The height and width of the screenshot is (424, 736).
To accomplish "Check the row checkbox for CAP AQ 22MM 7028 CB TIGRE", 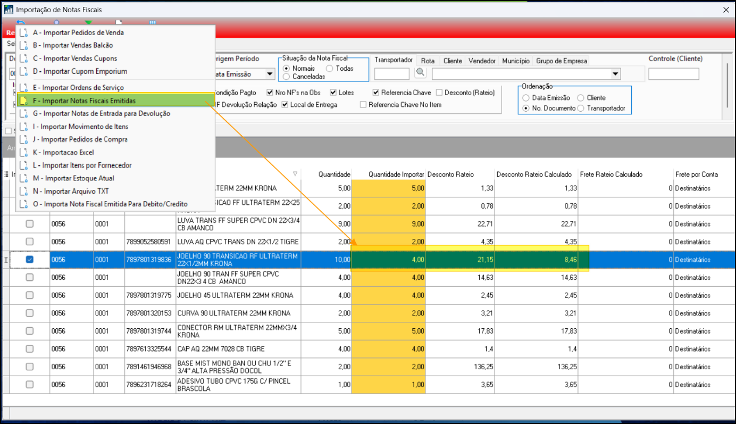I will (x=30, y=349).
